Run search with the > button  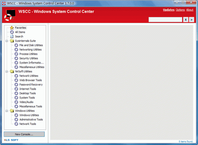pyautogui.click(x=192, y=19)
